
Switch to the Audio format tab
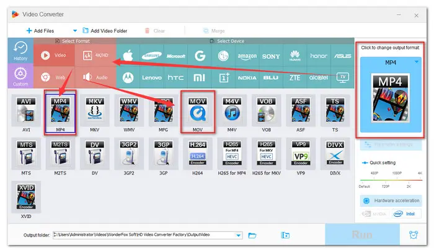click(x=95, y=77)
